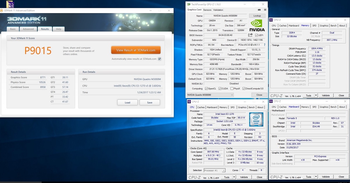Click the Intel Xeon inside badge
Image resolution: width=350 pixels, height=183 pixels.
click(256, 119)
